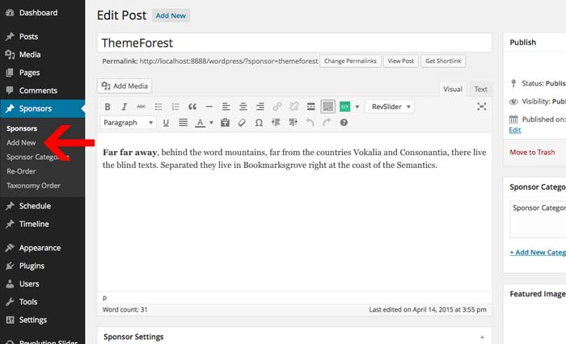Click the green shortcode icon

coord(344,107)
